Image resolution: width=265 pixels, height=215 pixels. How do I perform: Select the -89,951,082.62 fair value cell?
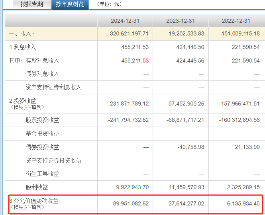coord(130,203)
